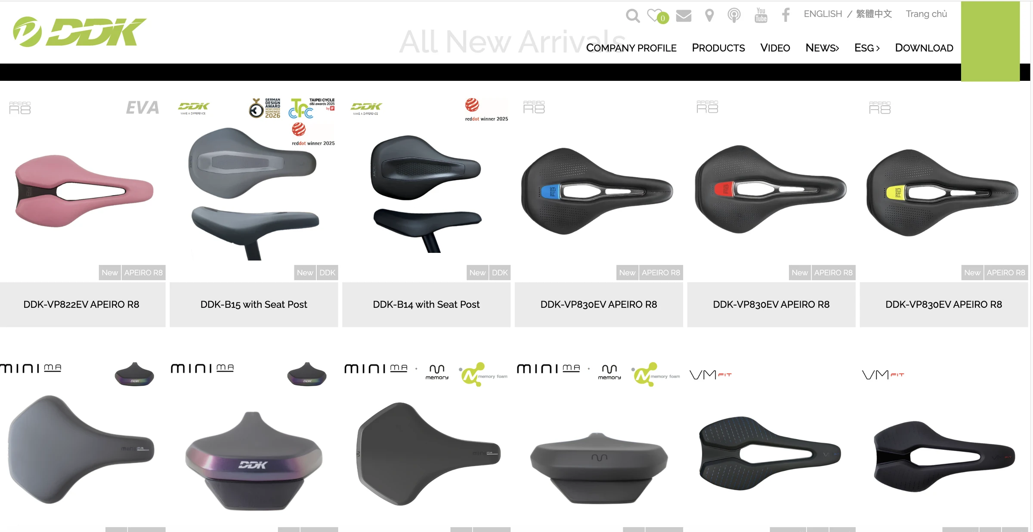Expand the News menu
The width and height of the screenshot is (1033, 532).
click(822, 48)
